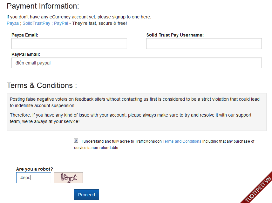Click the false negative vote warning paragraph
This screenshot has width=272, height=203.
click(x=135, y=102)
